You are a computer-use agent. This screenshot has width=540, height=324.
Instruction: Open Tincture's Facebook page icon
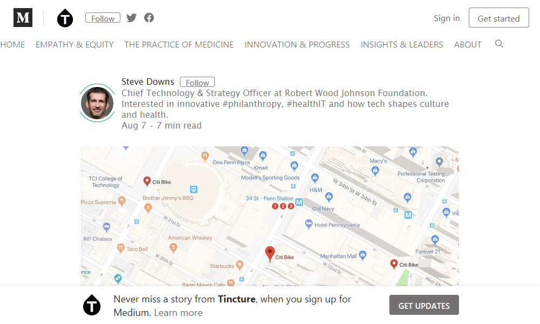149,18
